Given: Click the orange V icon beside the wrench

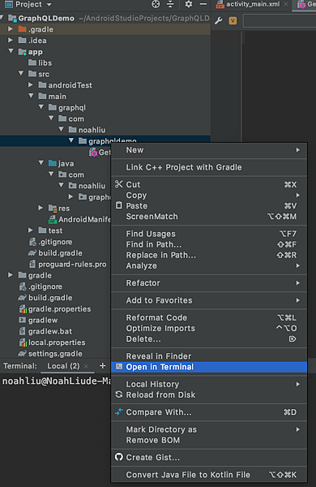Looking at the screenshot, I should 233,21.
